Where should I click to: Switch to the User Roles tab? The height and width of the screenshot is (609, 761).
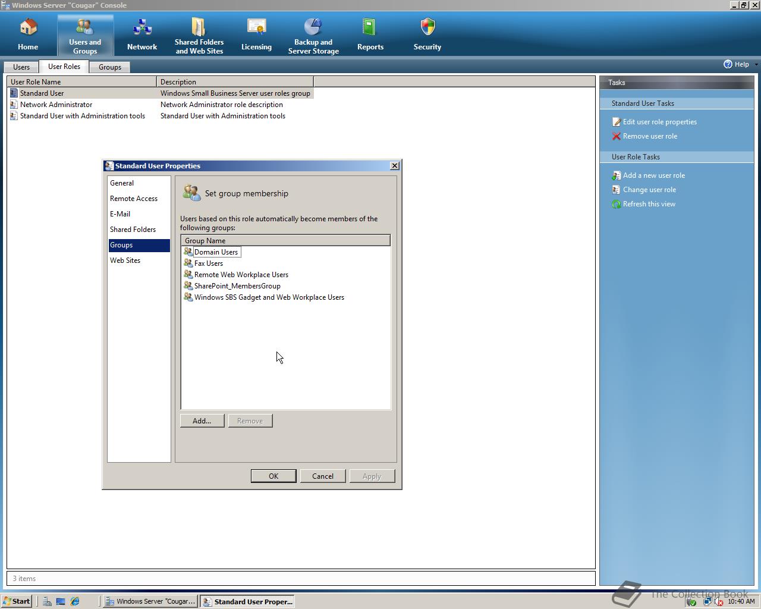click(x=64, y=67)
